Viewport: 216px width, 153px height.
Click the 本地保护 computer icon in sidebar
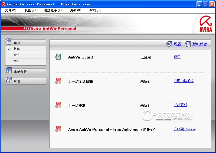pos(9,72)
